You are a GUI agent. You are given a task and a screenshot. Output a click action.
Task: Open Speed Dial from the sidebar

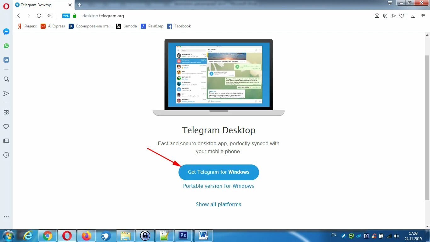6,112
